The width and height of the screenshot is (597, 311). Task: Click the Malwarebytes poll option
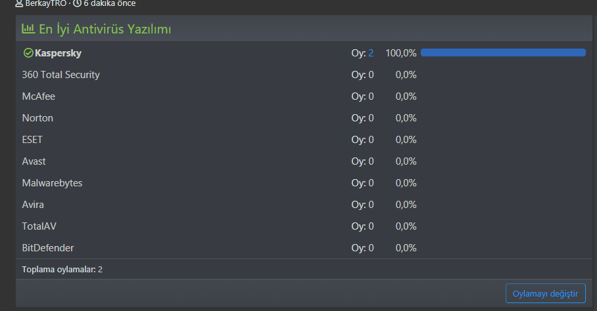(x=52, y=183)
